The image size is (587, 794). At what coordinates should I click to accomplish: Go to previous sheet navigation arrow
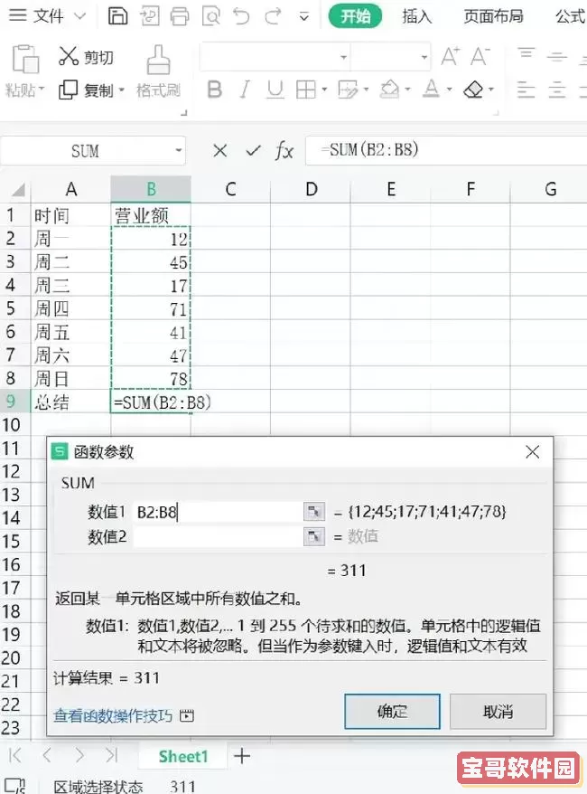click(x=47, y=756)
